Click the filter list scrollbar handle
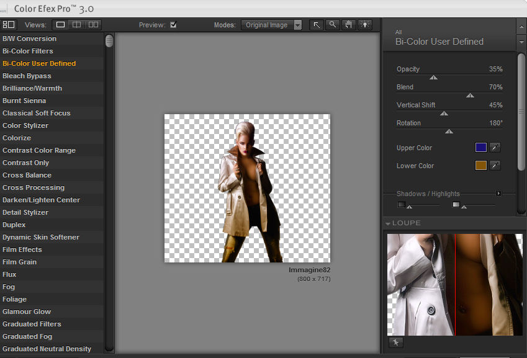 pyautogui.click(x=109, y=41)
